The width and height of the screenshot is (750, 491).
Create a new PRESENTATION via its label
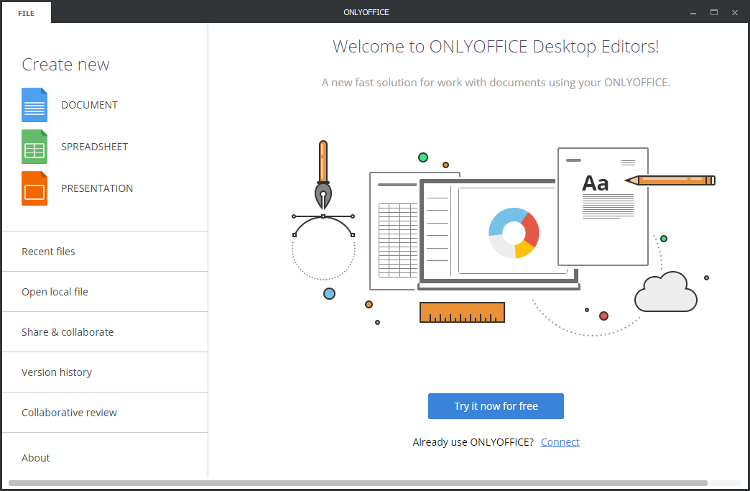(x=97, y=188)
